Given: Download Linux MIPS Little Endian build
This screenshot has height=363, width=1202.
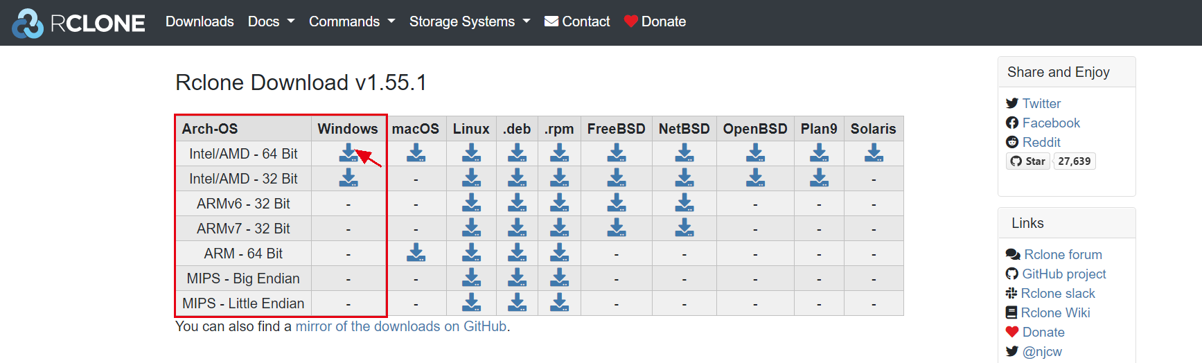Looking at the screenshot, I should [471, 303].
